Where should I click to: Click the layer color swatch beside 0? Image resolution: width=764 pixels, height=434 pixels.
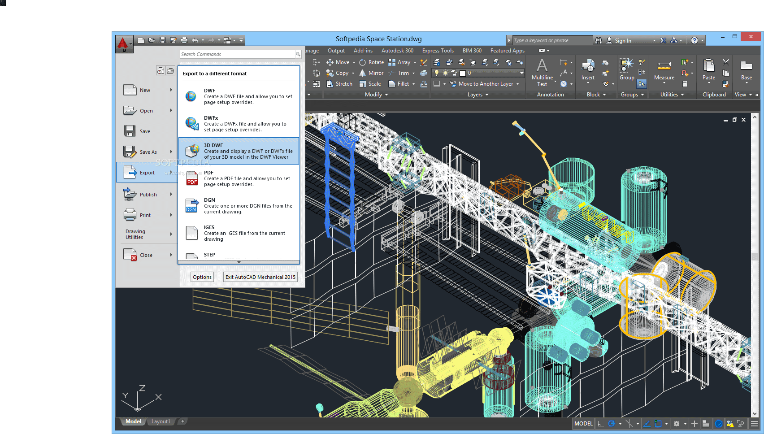[463, 73]
